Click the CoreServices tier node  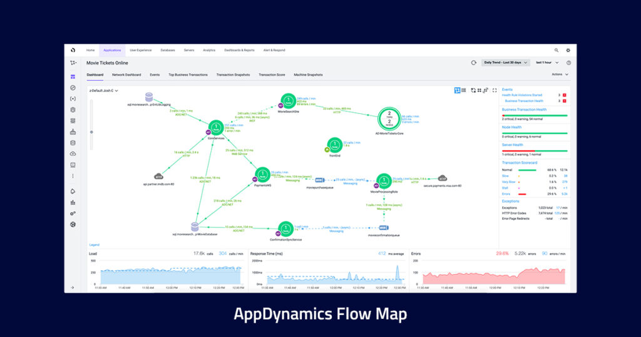pyautogui.click(x=216, y=128)
